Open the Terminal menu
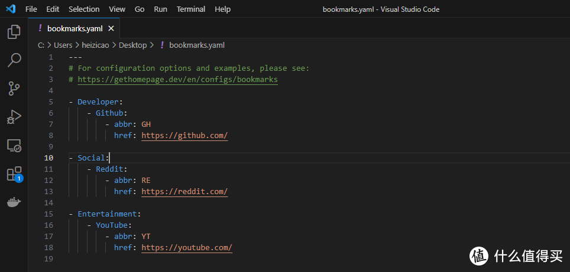 click(191, 9)
